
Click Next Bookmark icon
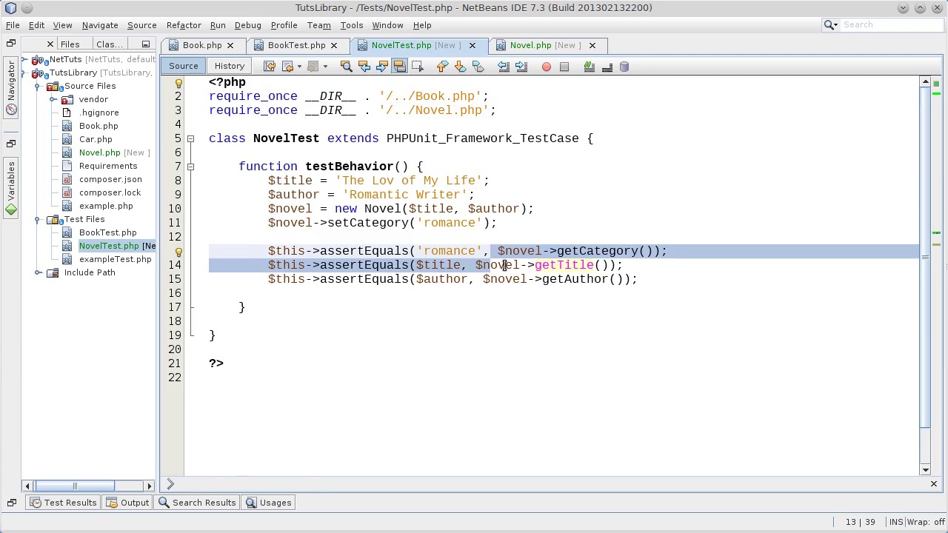[x=460, y=67]
